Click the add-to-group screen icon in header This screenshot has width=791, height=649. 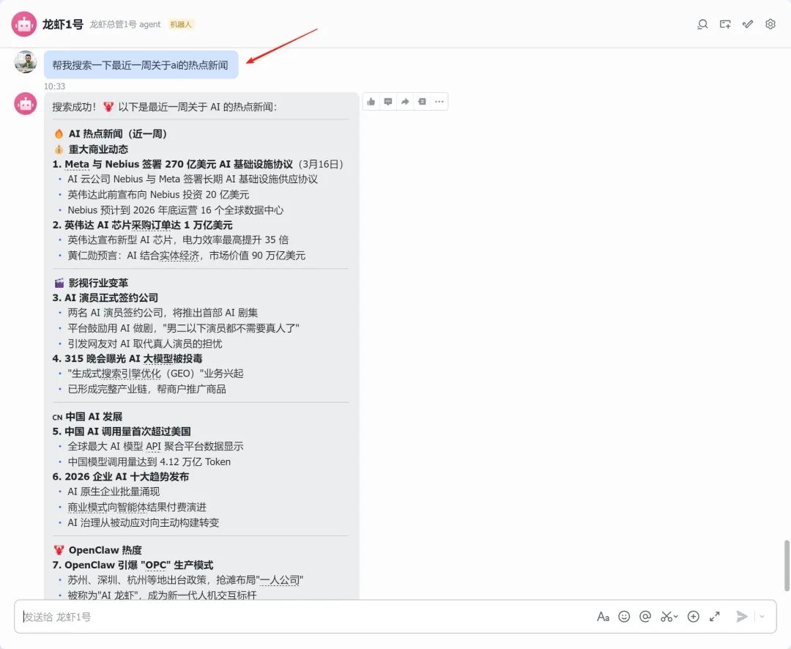[x=725, y=24]
